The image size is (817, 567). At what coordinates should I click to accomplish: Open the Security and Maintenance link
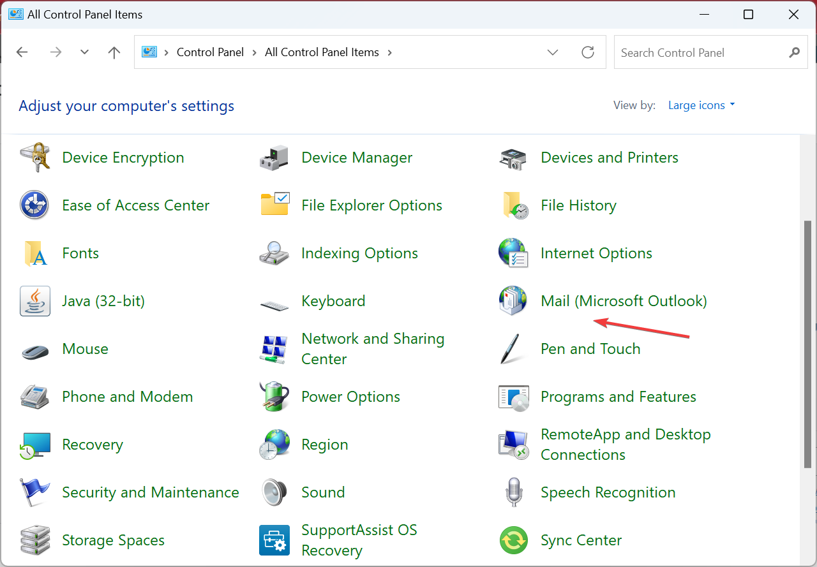151,492
